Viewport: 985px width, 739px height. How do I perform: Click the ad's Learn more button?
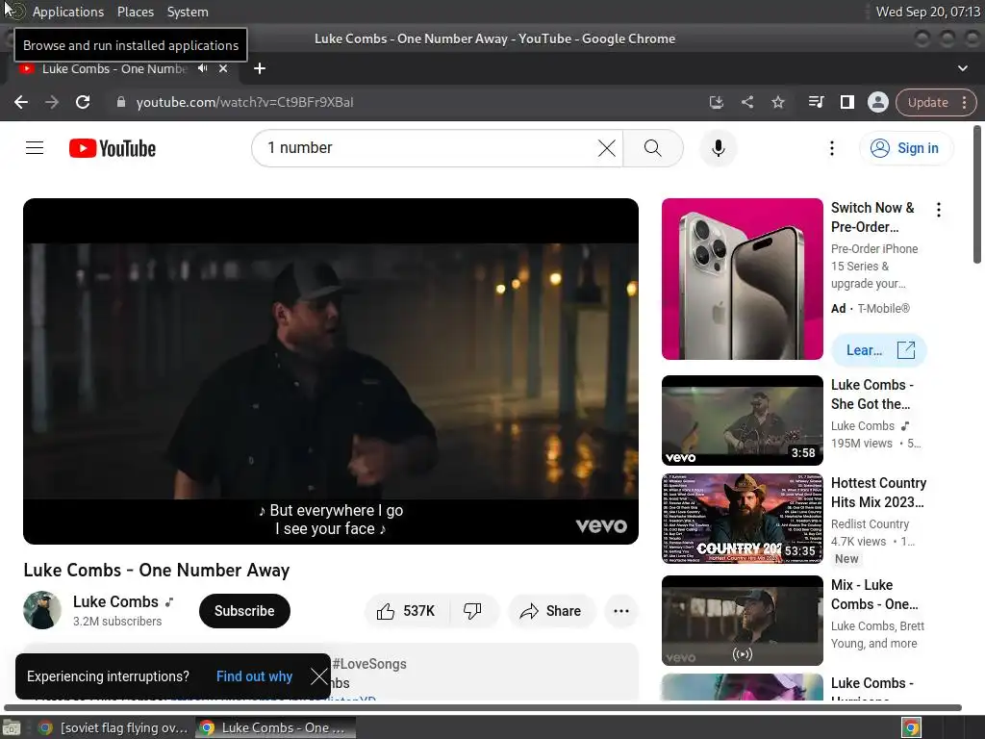pos(878,350)
